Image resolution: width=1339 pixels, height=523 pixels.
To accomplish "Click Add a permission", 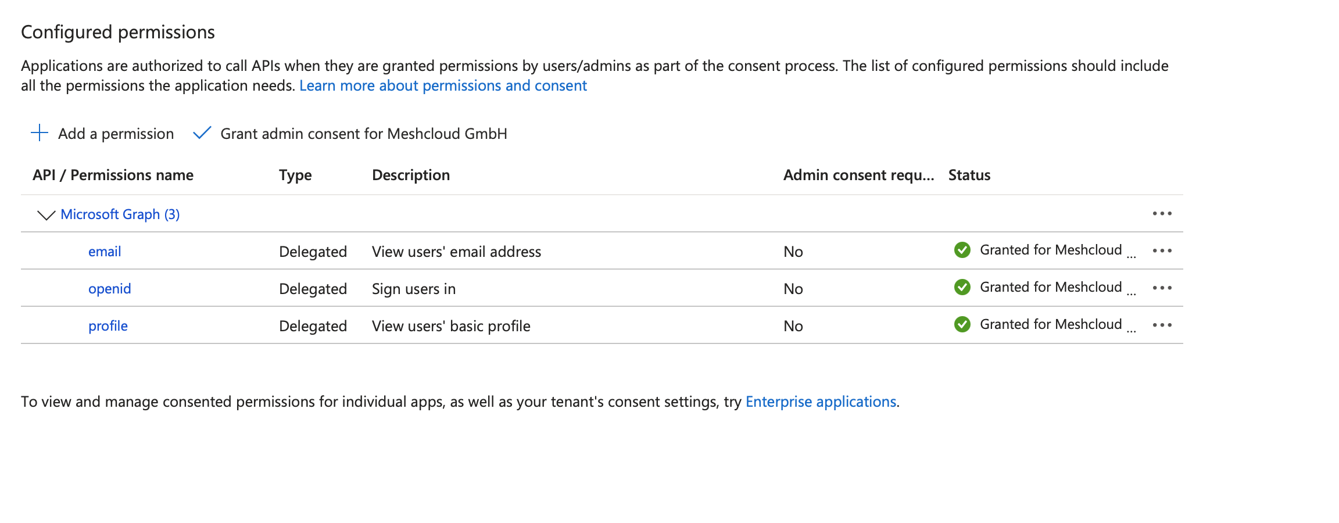I will 115,133.
